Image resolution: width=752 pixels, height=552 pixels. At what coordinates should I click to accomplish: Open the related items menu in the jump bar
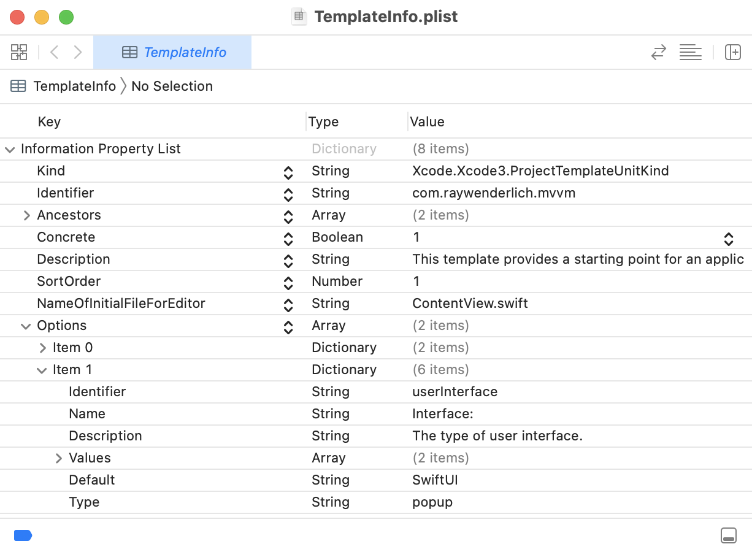[x=19, y=52]
